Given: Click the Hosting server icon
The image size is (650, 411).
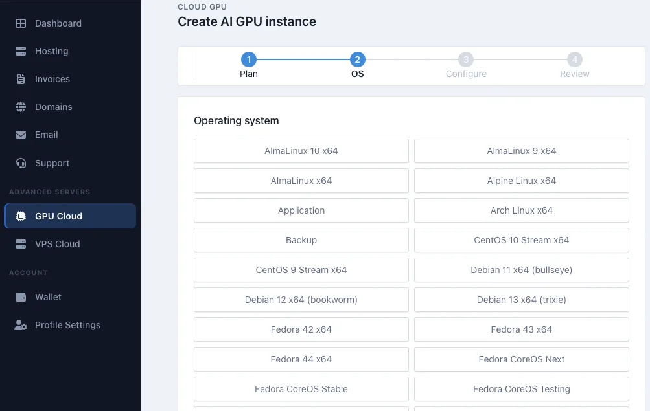Looking at the screenshot, I should pos(21,51).
